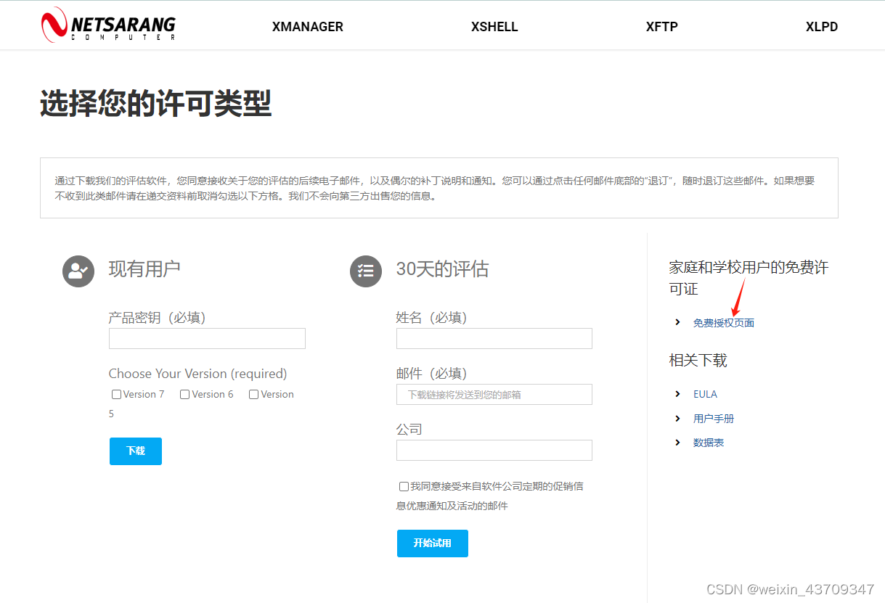Click the 相关下载 heading

click(698, 360)
